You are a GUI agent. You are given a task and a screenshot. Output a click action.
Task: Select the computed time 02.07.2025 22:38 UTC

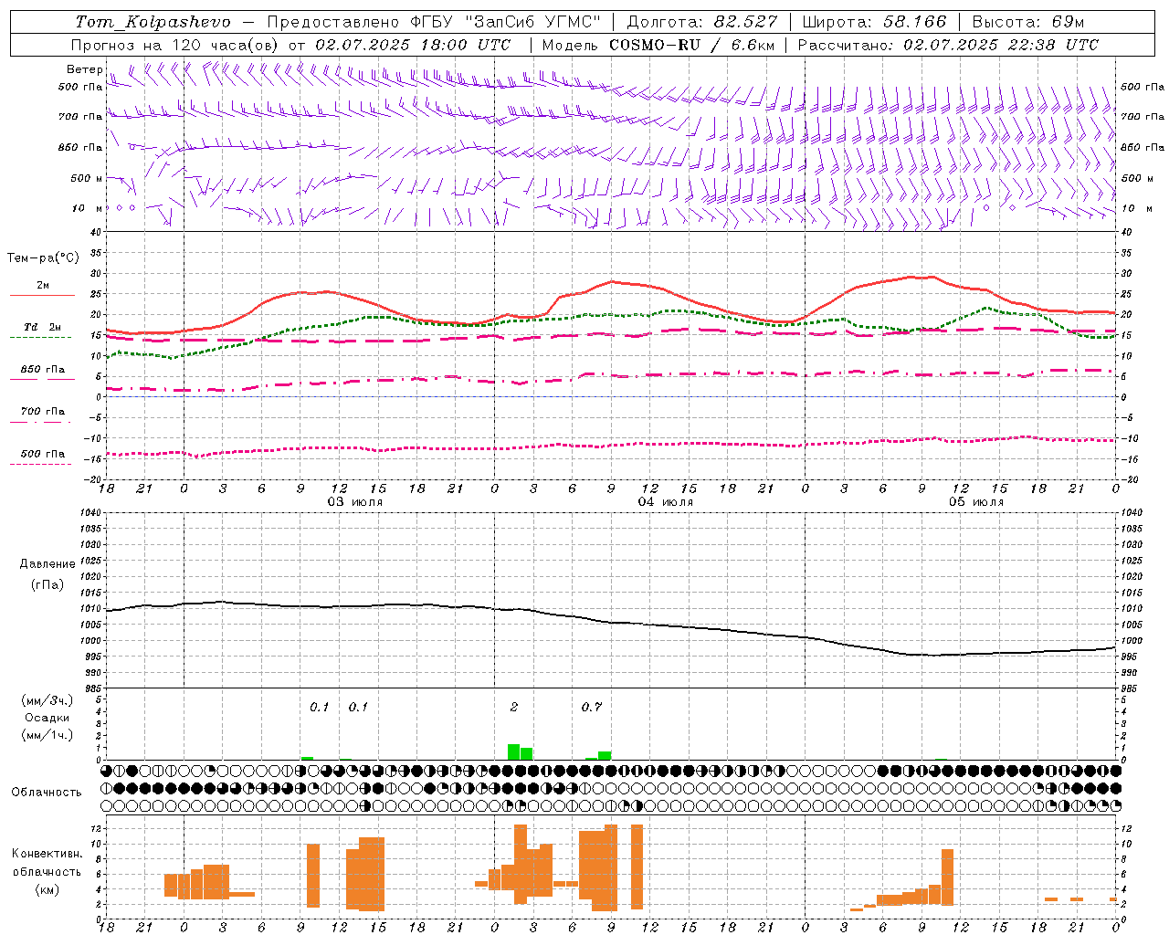click(x=1001, y=45)
